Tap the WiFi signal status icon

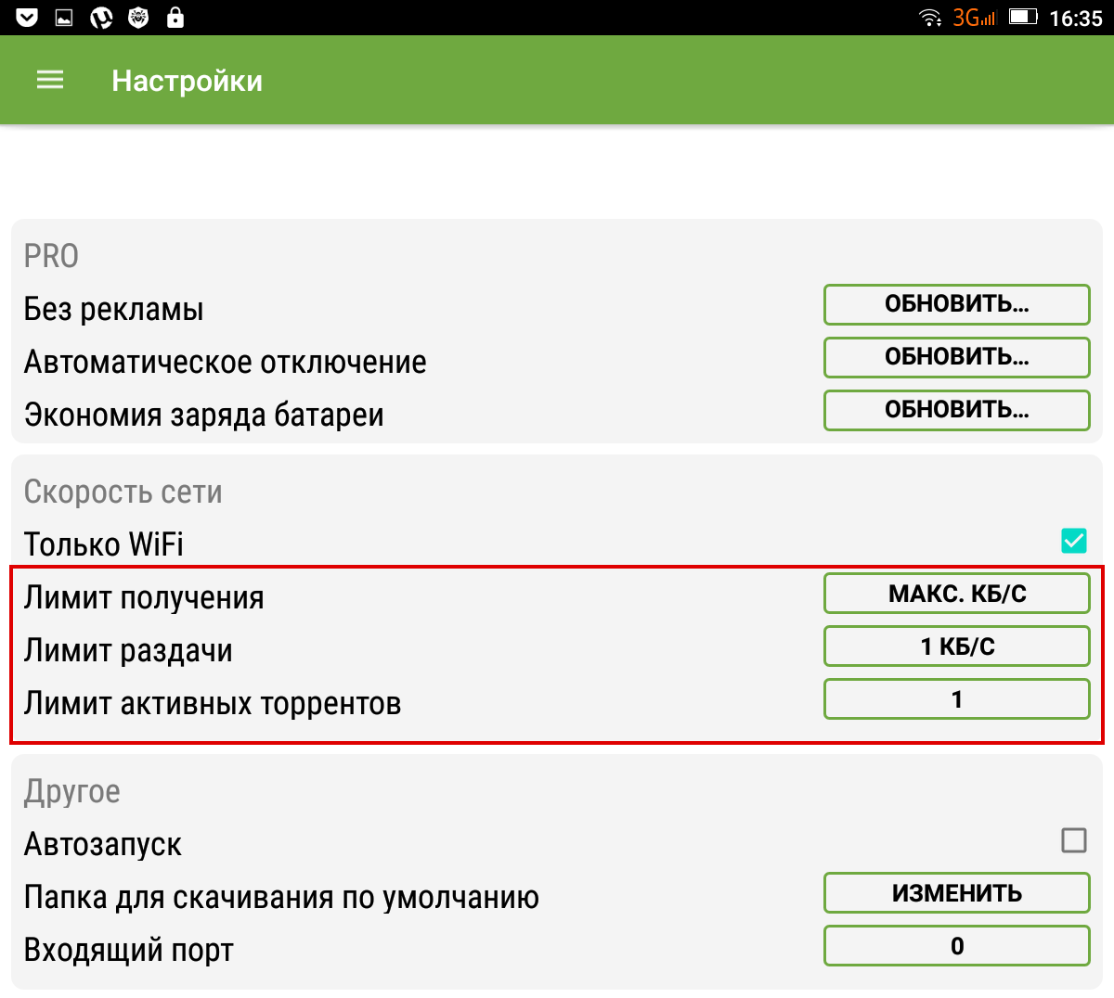click(929, 18)
